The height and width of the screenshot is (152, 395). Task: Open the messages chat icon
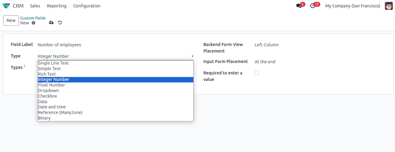[299, 6]
